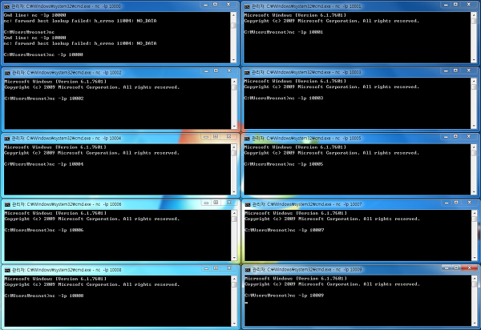Click 'Microsoft Windows [Version 6.1.7601]' in 10008 window
Viewport: 481px width, 330px height.
pyautogui.click(x=55, y=279)
